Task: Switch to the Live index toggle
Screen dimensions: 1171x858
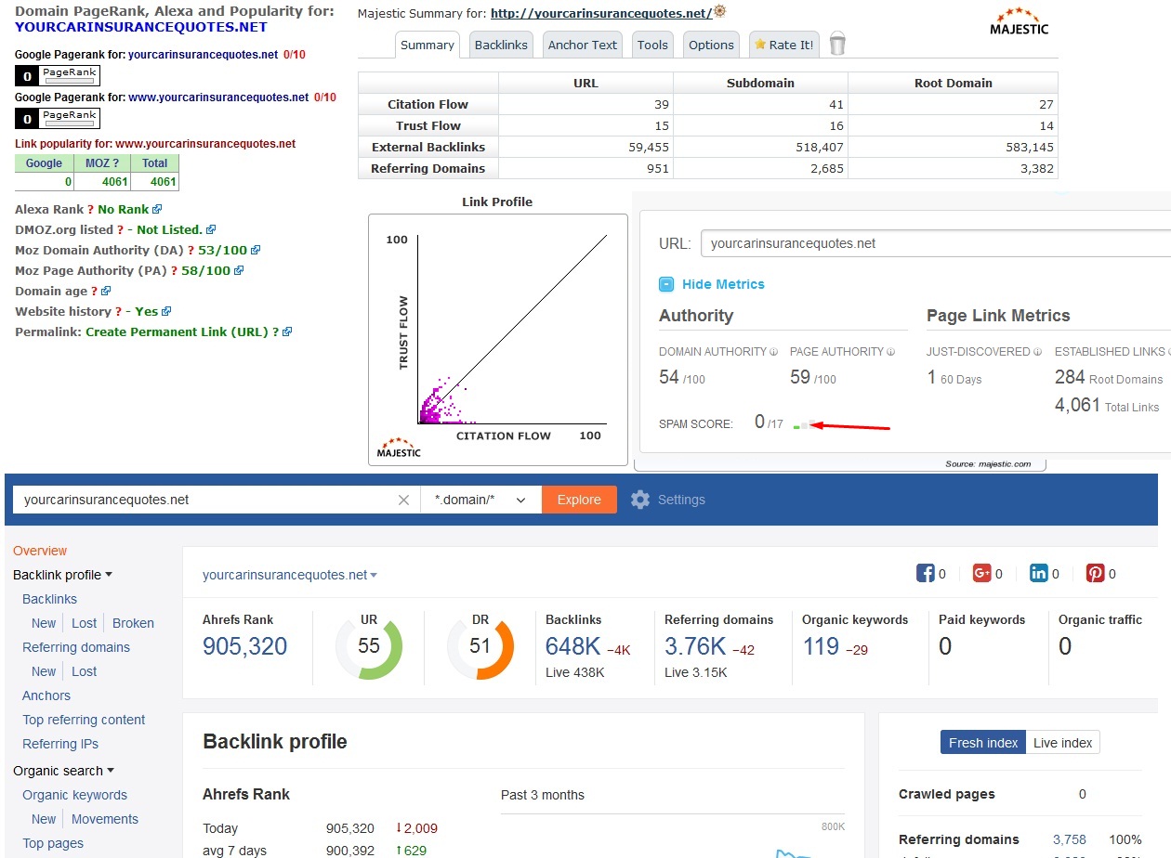Action: click(x=1063, y=742)
